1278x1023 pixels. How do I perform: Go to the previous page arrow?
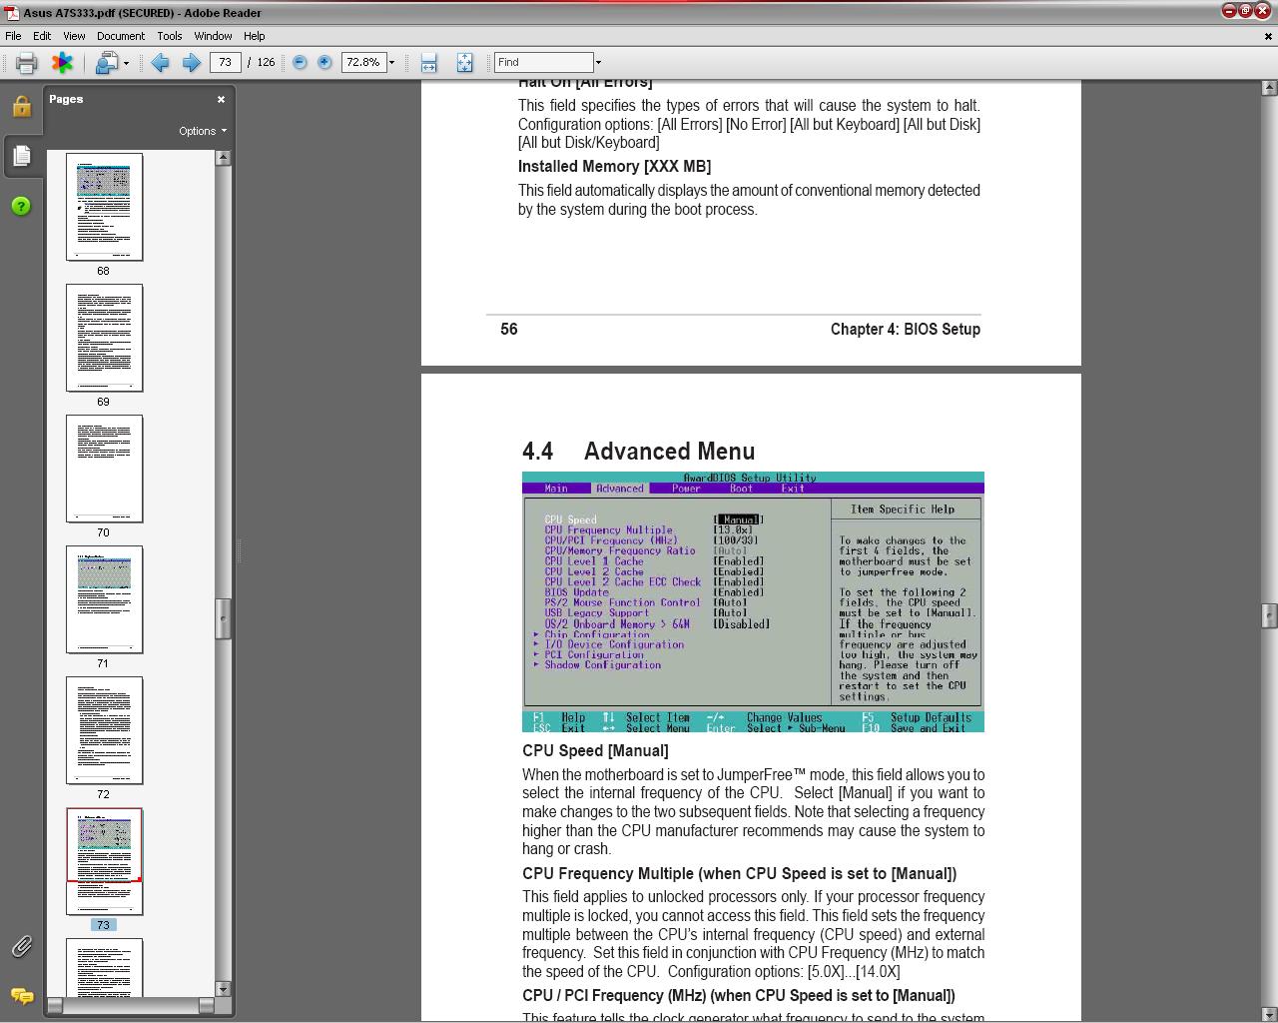160,62
